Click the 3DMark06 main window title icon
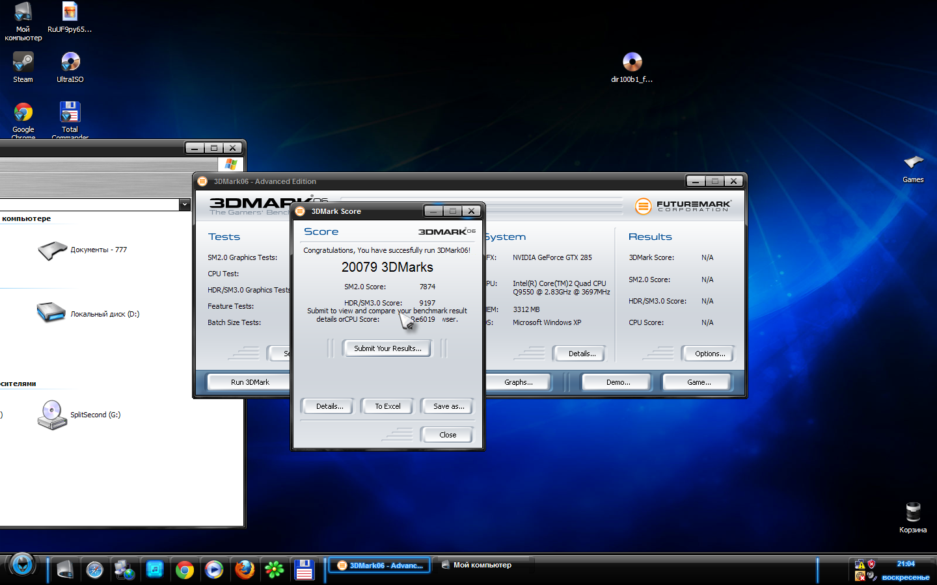 pos(202,181)
